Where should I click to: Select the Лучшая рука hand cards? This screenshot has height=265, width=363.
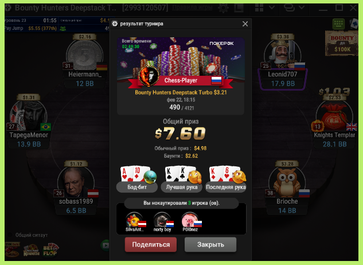[x=180, y=174]
